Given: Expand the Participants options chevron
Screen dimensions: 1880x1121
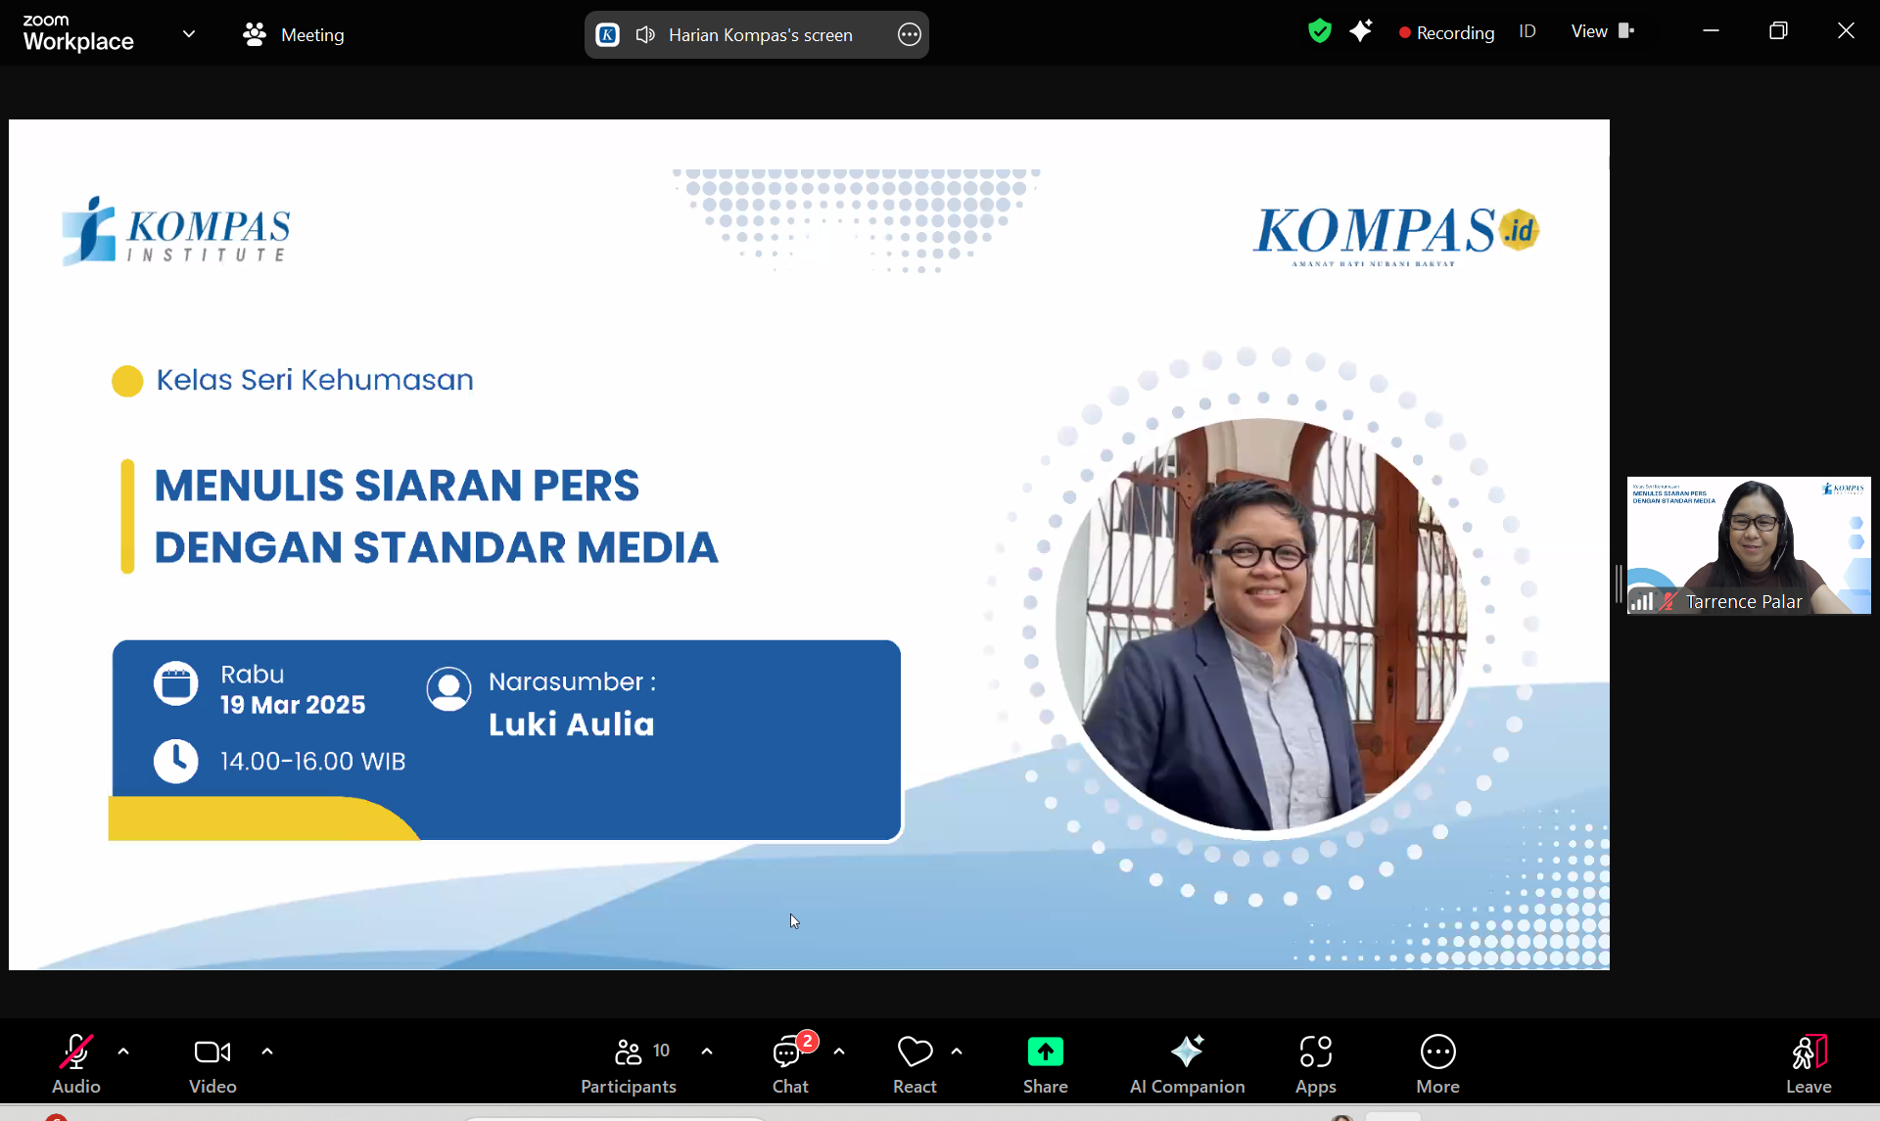Looking at the screenshot, I should pos(707,1051).
